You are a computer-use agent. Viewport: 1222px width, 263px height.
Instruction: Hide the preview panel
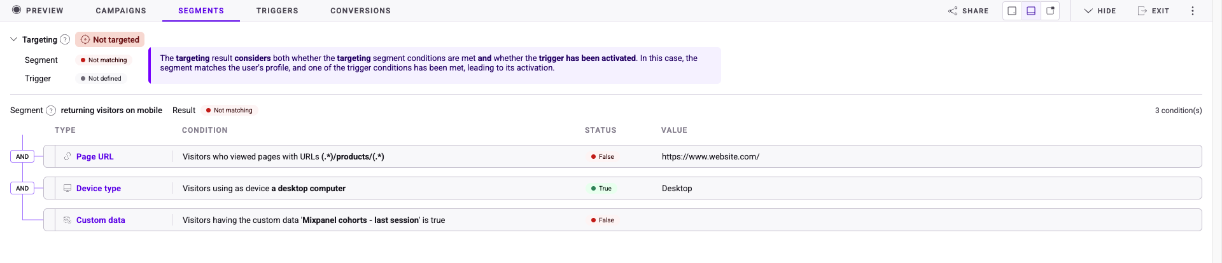(x=1100, y=11)
